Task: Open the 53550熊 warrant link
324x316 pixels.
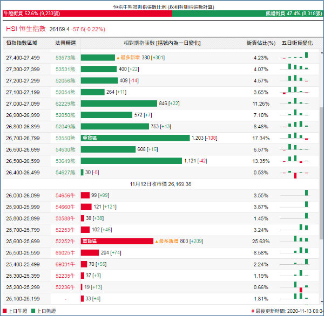Action: point(65,138)
